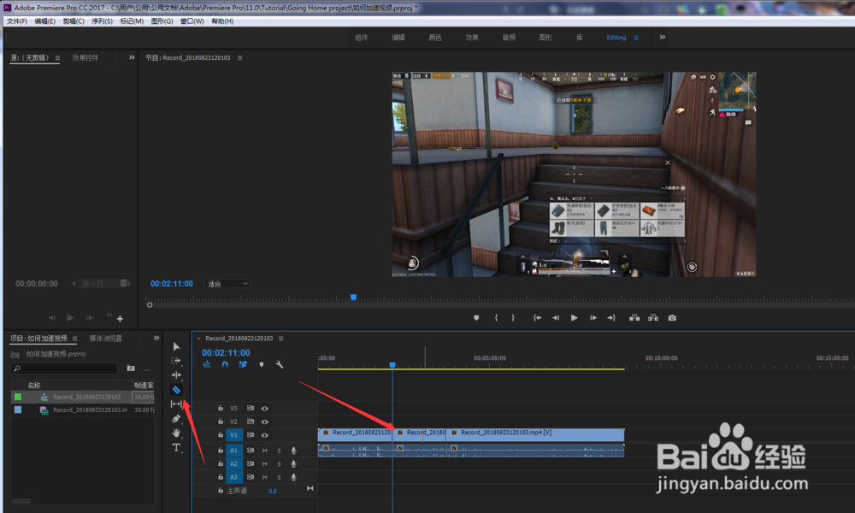Hide the V1 track output
Viewport: 855px width, 513px height.
click(x=264, y=435)
